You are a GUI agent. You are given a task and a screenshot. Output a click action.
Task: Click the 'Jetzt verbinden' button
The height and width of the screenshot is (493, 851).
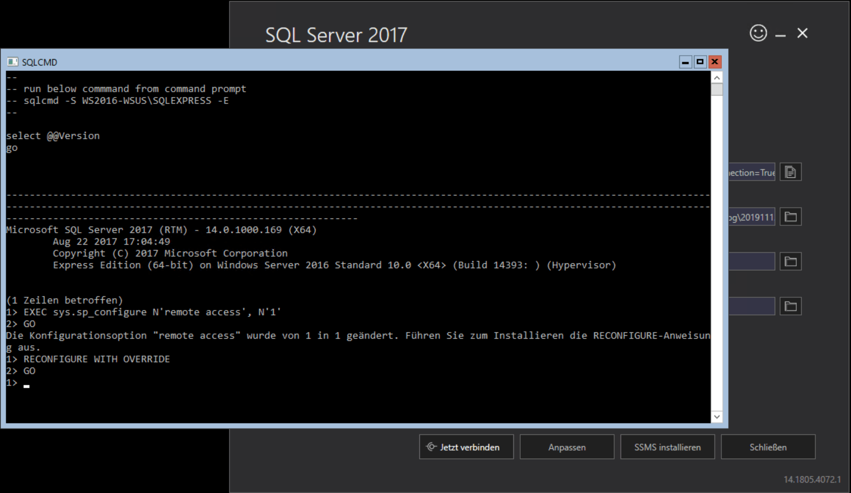tap(466, 447)
